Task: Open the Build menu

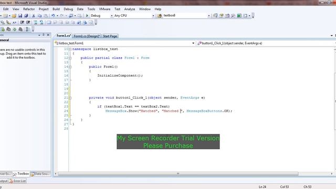Action: pyautogui.click(x=56, y=9)
